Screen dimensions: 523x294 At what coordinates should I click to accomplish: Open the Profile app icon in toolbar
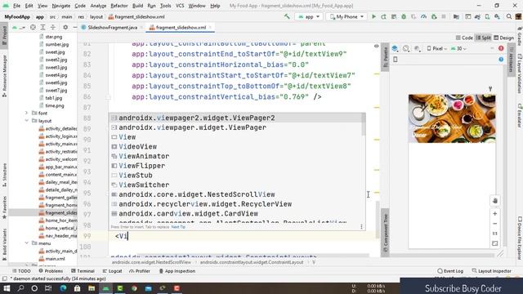tap(423, 16)
